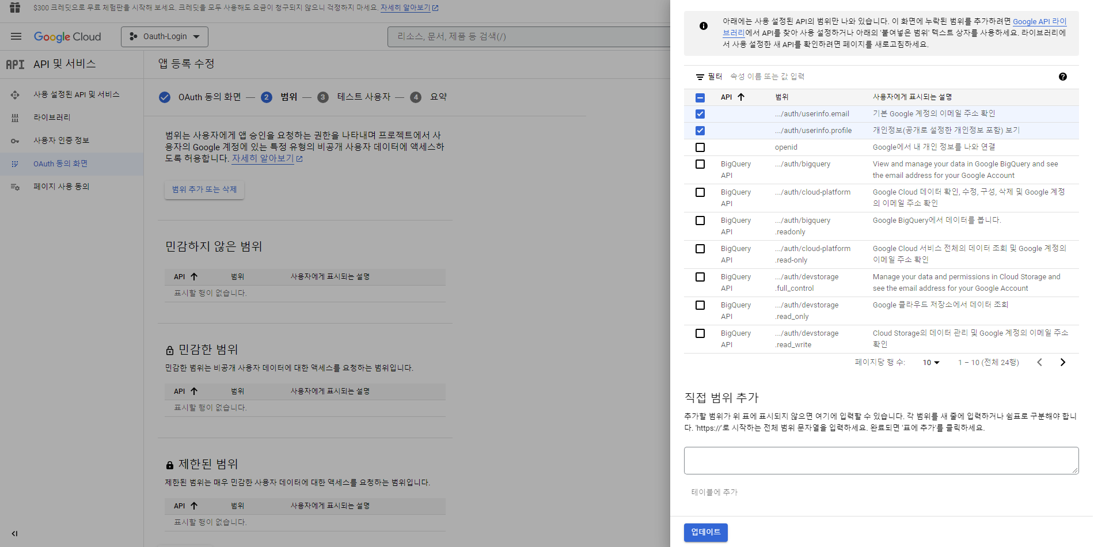Sort scope panel by API column arrow

click(x=741, y=97)
